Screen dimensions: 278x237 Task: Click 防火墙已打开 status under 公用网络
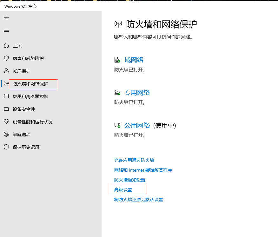click(x=130, y=135)
